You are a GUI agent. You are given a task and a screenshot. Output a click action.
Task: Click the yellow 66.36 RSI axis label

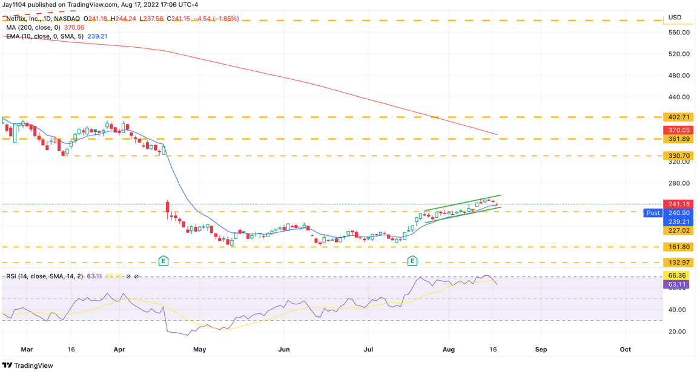coord(676,276)
